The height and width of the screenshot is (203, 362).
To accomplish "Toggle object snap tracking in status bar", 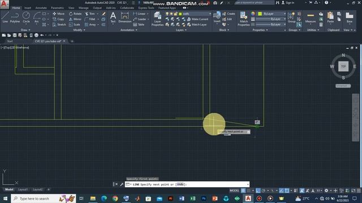I will [281, 191].
